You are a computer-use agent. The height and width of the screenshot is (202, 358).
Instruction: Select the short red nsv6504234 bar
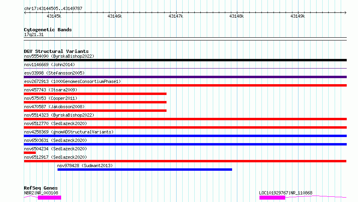30,153
